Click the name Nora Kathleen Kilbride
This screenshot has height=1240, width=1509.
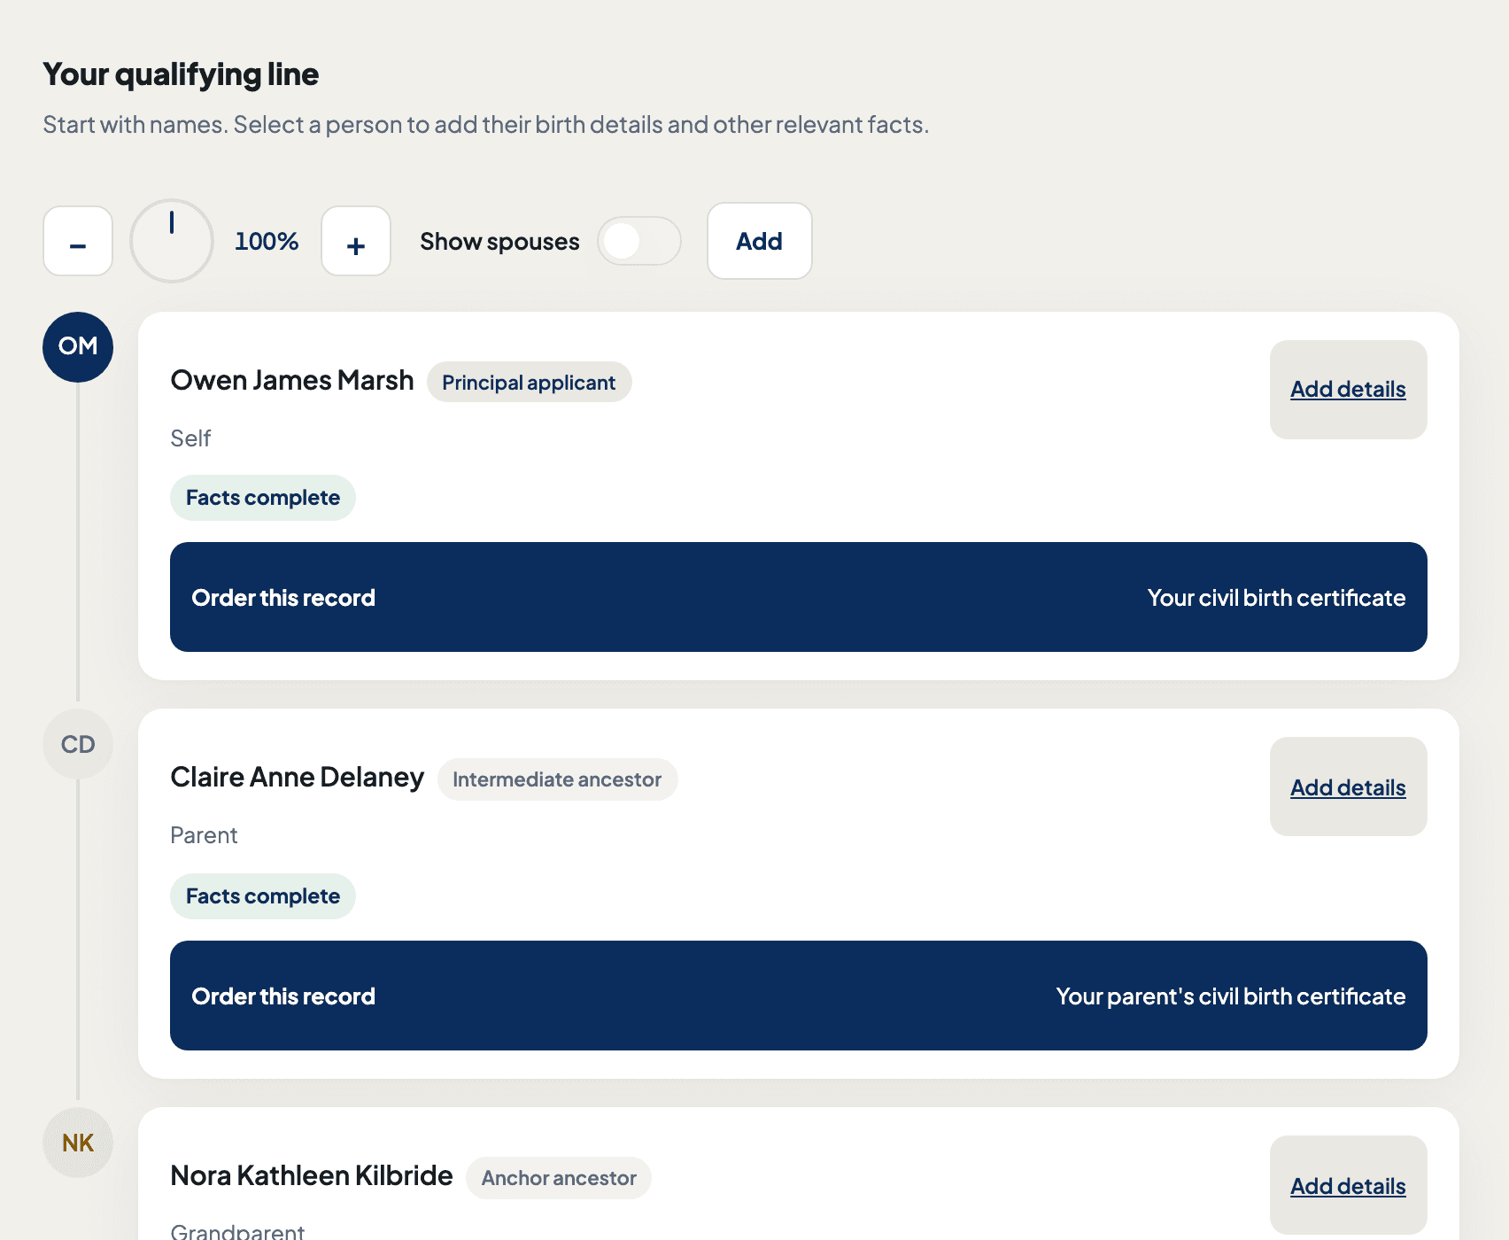coord(312,1175)
